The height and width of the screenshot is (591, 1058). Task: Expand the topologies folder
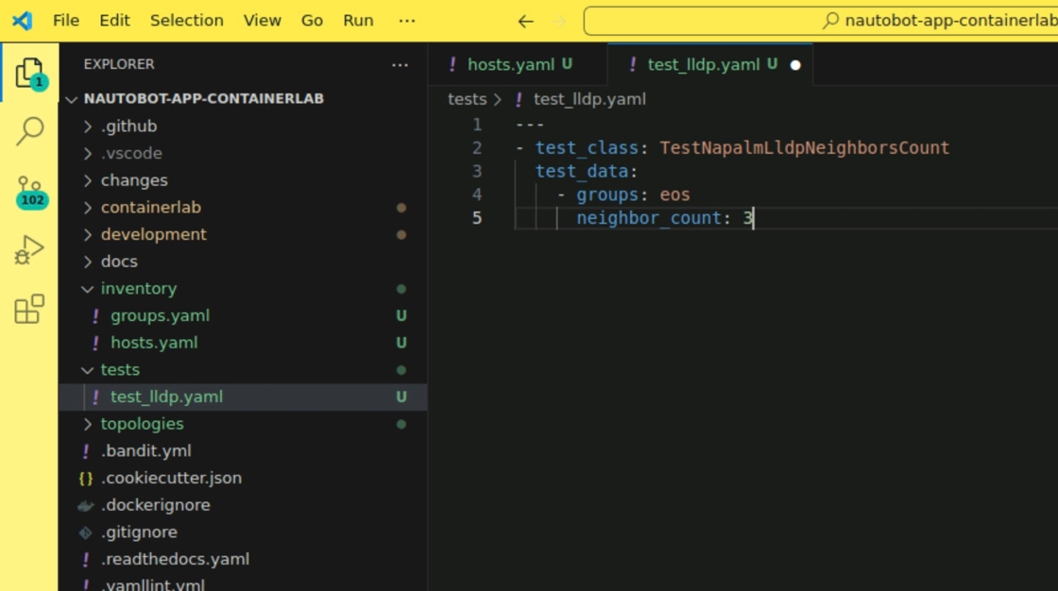coord(142,424)
